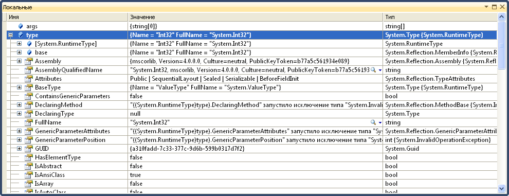
Task: Open text visualizer magnifier for AssemblyQualifiedName
Action: coord(373,70)
